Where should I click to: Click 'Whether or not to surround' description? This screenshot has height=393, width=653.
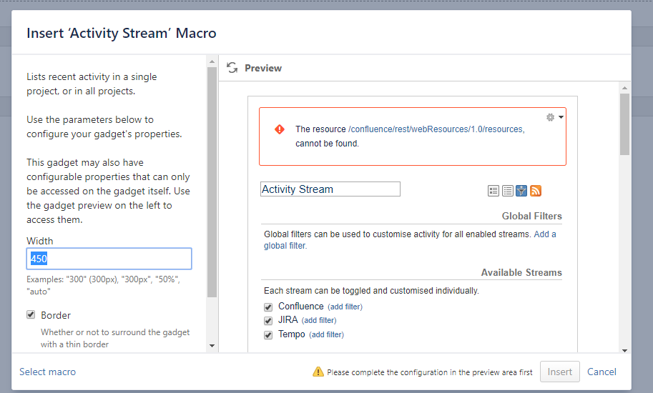click(115, 338)
